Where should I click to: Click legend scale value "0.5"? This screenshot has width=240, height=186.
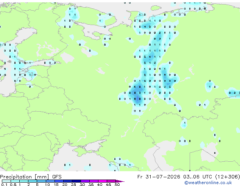pos(13,184)
